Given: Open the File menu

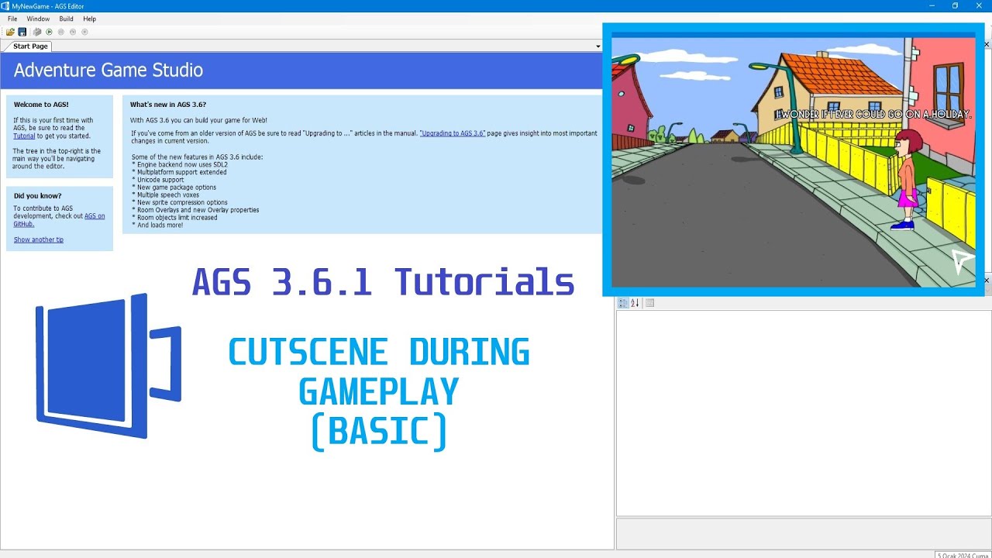Looking at the screenshot, I should point(12,19).
